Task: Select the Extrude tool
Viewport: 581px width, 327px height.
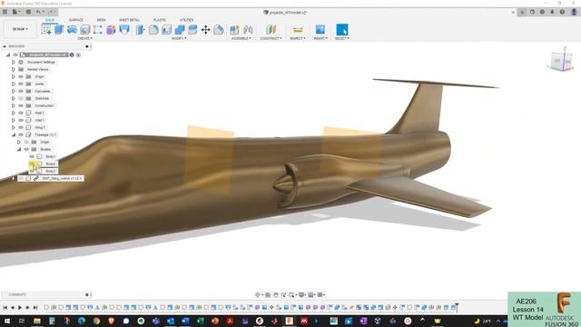Action: click(x=59, y=30)
